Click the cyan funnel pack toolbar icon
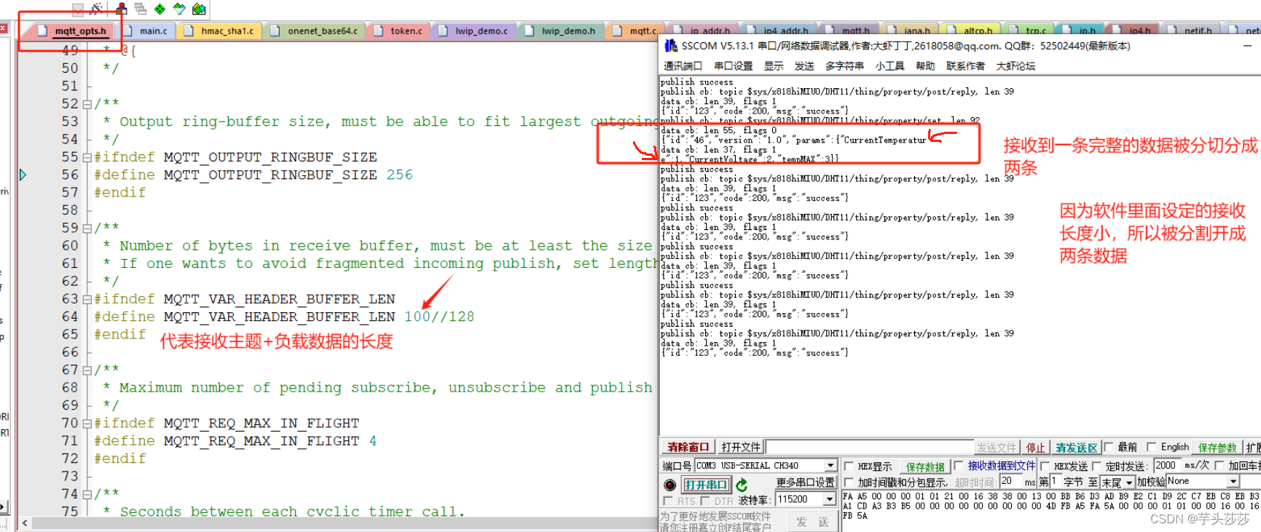1261x532 pixels. 179,9
